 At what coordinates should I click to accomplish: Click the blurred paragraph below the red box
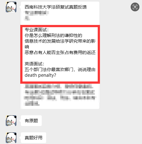click(x=59, y=95)
